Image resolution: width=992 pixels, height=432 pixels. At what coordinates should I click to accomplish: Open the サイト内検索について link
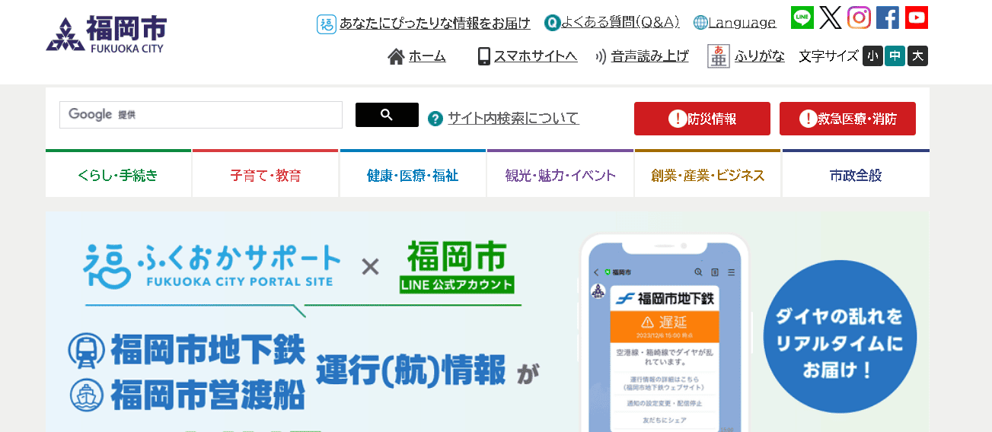pos(513,119)
